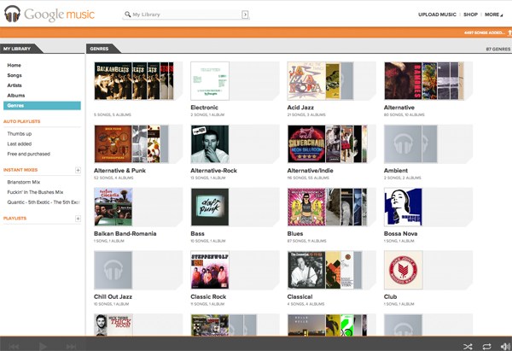Open the Blues genre album stack
Screen dimensions: 512x351
(x=327, y=207)
